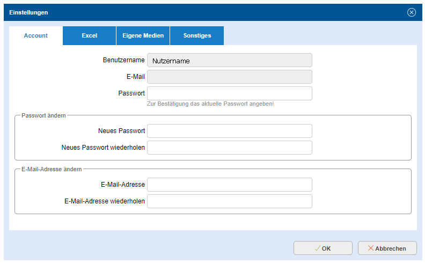The image size is (425, 263).
Task: Select the Eigene Medien tab
Action: (143, 36)
